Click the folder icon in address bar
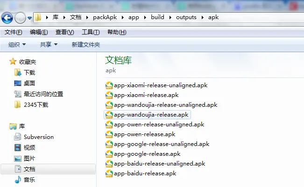304x187 pixels. 38,17
